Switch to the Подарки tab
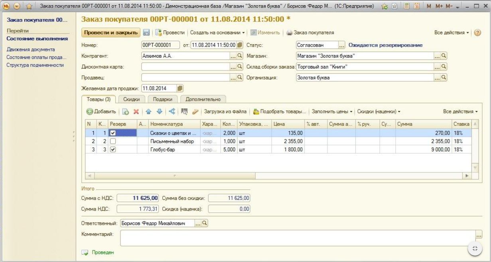The height and width of the screenshot is (262, 491). [163, 99]
